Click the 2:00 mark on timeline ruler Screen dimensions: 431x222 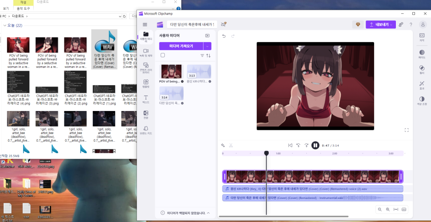coord(335,154)
